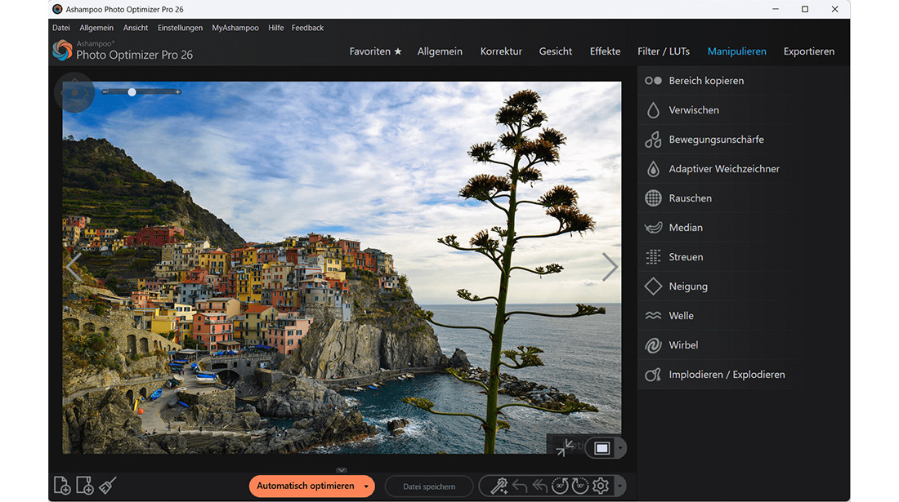
Task: Rotate image 90° counterclockwise
Action: coord(560,486)
